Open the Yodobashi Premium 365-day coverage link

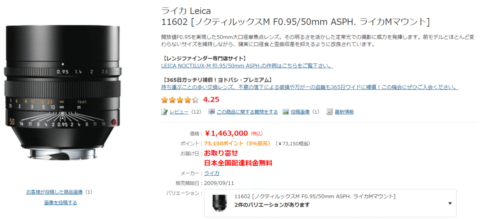pyautogui.click(x=309, y=87)
